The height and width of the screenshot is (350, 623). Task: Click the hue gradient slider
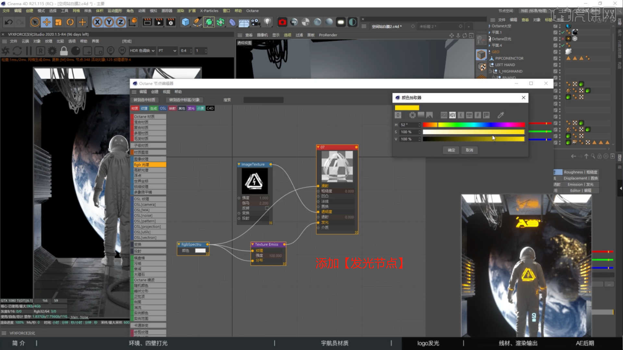coord(473,125)
